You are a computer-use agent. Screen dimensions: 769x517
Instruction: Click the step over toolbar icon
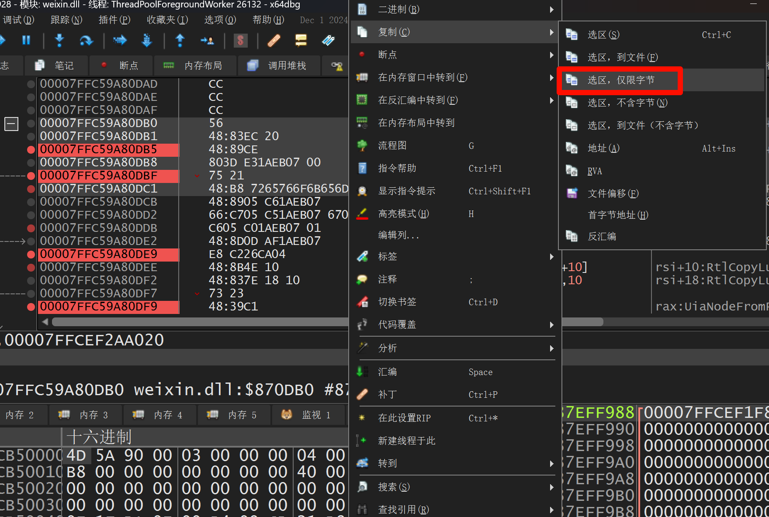[86, 41]
